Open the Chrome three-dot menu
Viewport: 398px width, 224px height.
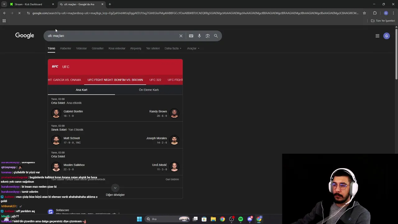pyautogui.click(x=393, y=13)
